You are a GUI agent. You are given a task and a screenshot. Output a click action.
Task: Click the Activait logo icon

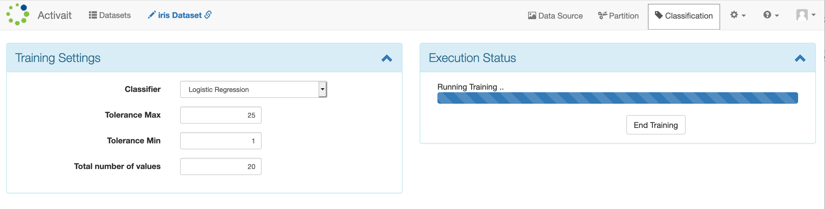[x=18, y=15]
